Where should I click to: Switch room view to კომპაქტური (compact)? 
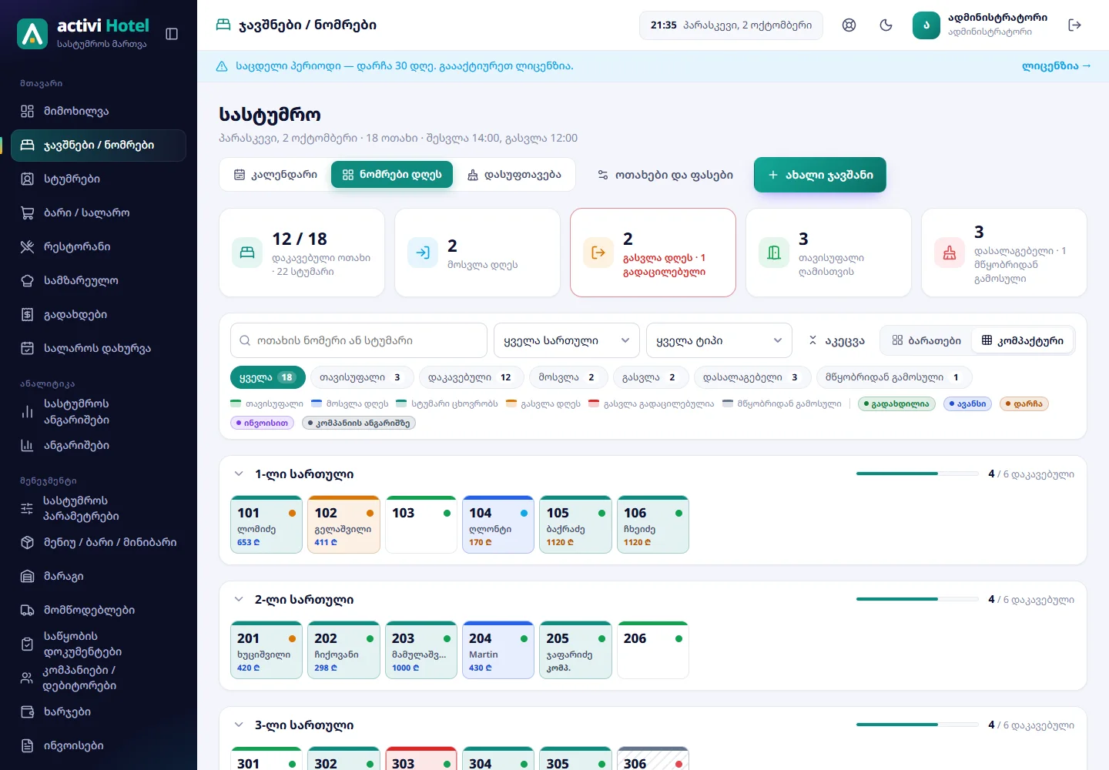point(1023,340)
